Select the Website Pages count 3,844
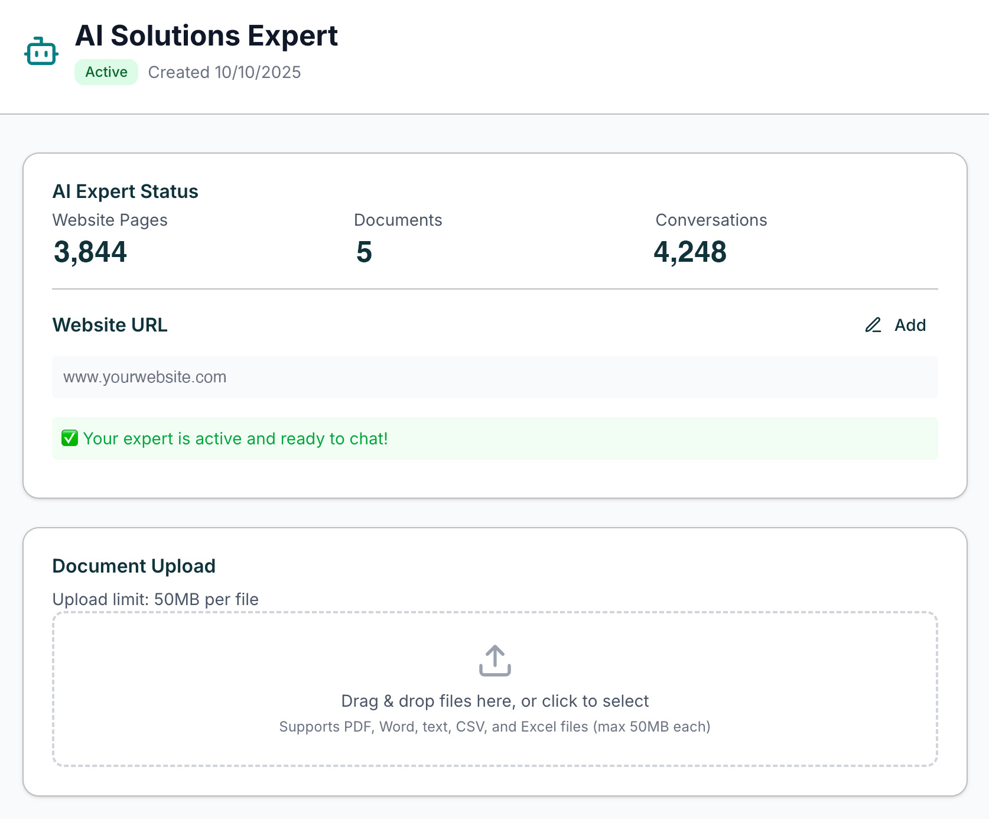The width and height of the screenshot is (989, 819). click(90, 252)
